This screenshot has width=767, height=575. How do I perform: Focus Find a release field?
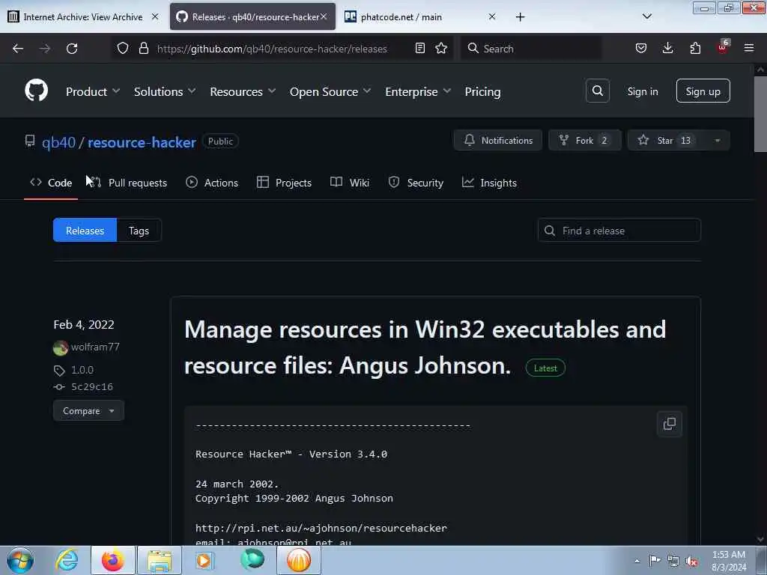pos(619,231)
